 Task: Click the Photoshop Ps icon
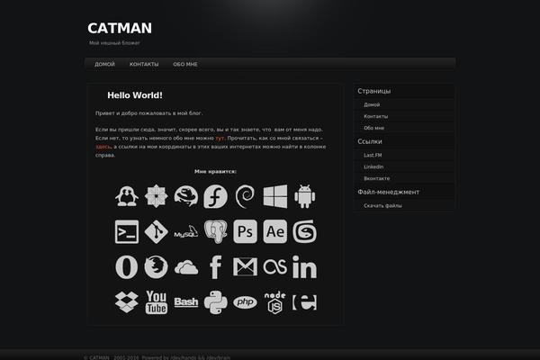point(245,232)
